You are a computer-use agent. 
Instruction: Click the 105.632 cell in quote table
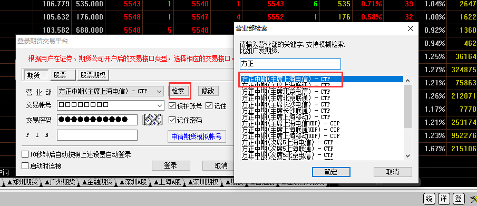pos(56,17)
